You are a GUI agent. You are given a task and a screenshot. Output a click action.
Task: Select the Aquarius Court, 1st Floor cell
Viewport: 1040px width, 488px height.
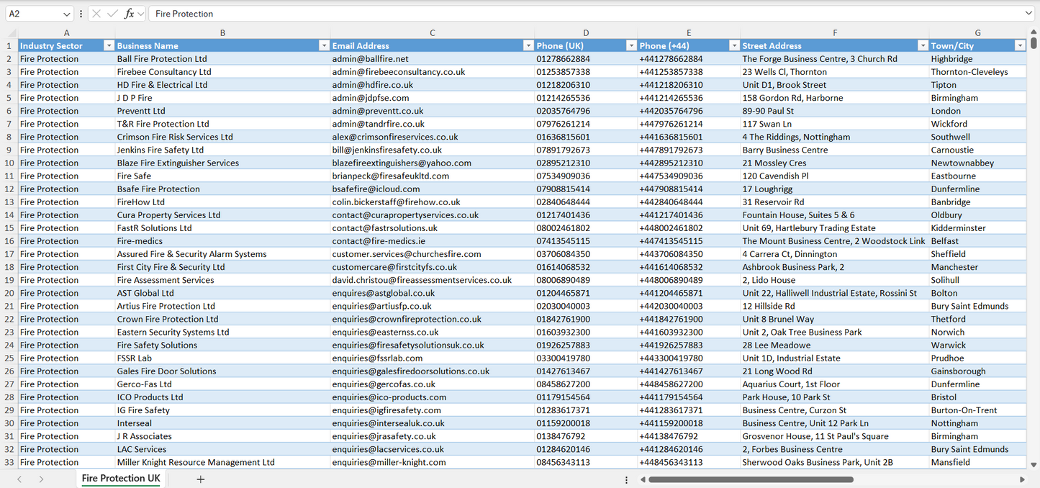pos(835,384)
